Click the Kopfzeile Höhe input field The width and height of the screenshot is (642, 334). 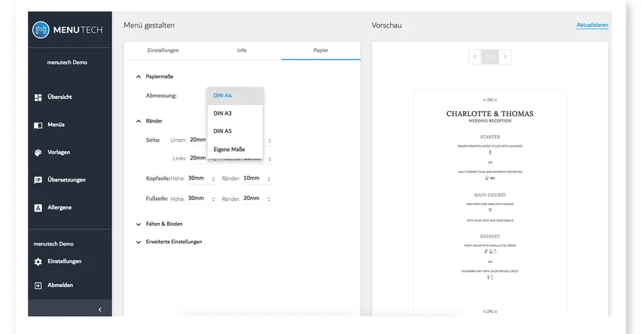(197, 178)
